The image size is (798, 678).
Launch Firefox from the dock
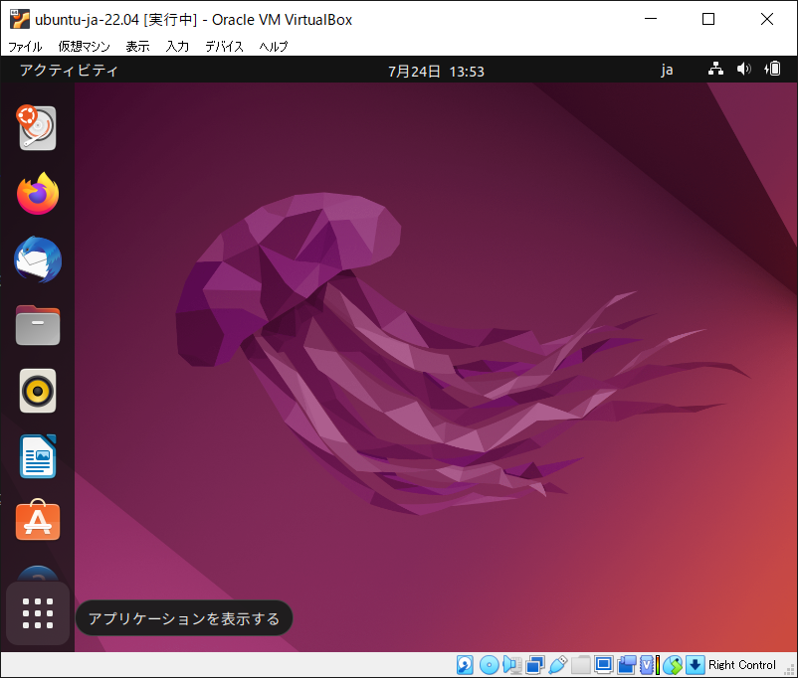[x=38, y=193]
